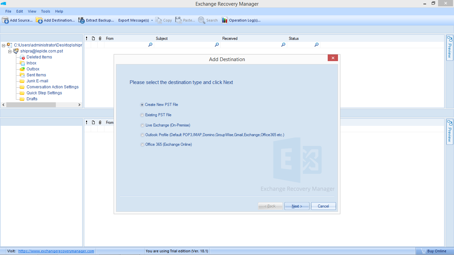The image size is (454, 255).
Task: Click the From column search icon
Action: pos(150,45)
